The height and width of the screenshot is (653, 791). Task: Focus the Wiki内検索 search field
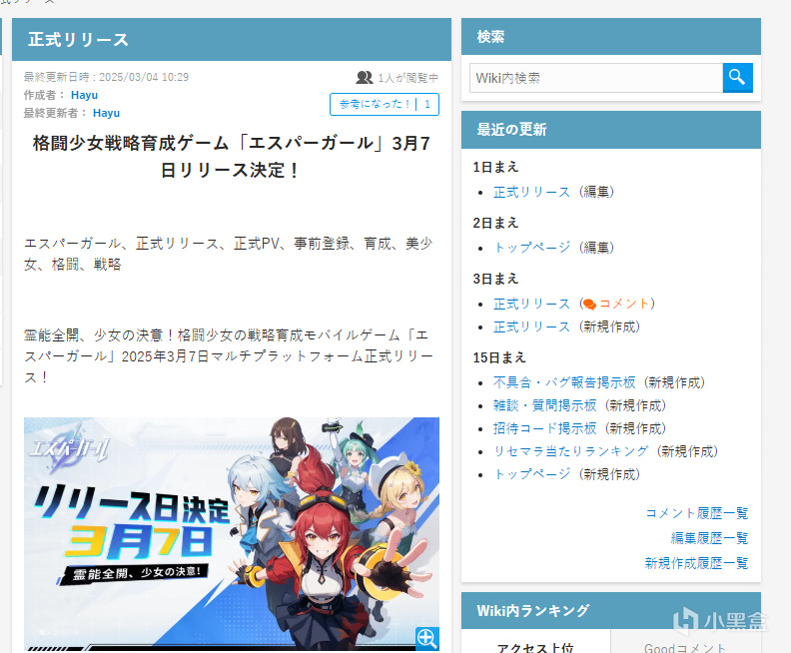pyautogui.click(x=596, y=78)
